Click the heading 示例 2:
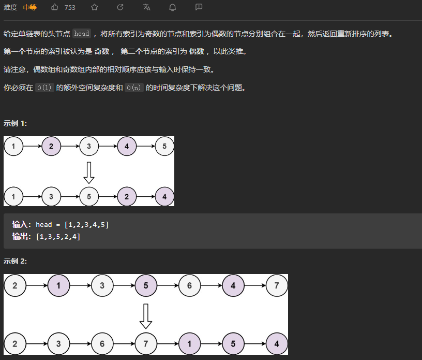 point(15,261)
